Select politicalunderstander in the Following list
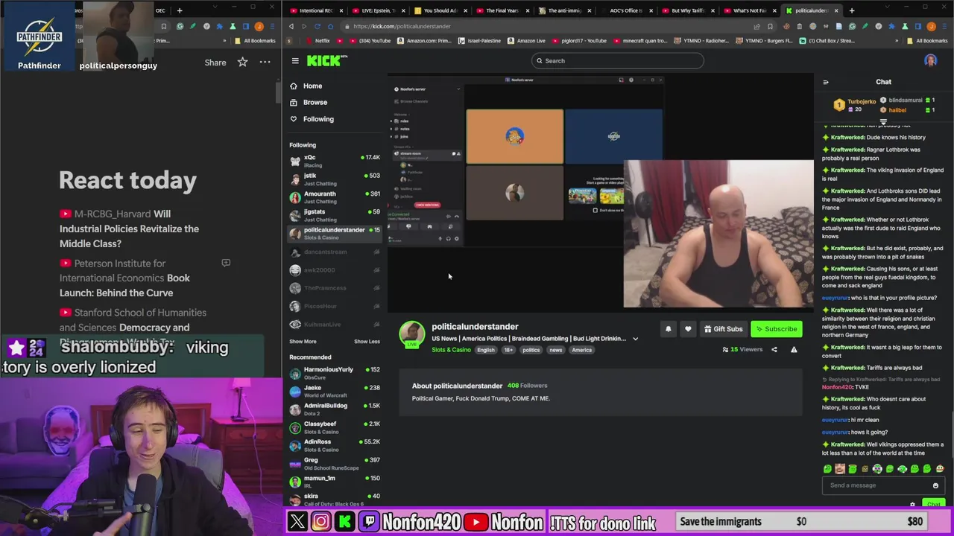The width and height of the screenshot is (954, 536). click(335, 233)
